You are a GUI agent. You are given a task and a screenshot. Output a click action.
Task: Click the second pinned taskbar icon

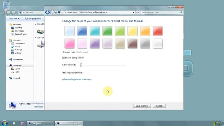click(x=22, y=123)
